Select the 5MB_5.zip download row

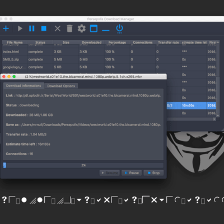point(109,59)
